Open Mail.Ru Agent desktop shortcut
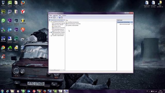 coord(3,22)
